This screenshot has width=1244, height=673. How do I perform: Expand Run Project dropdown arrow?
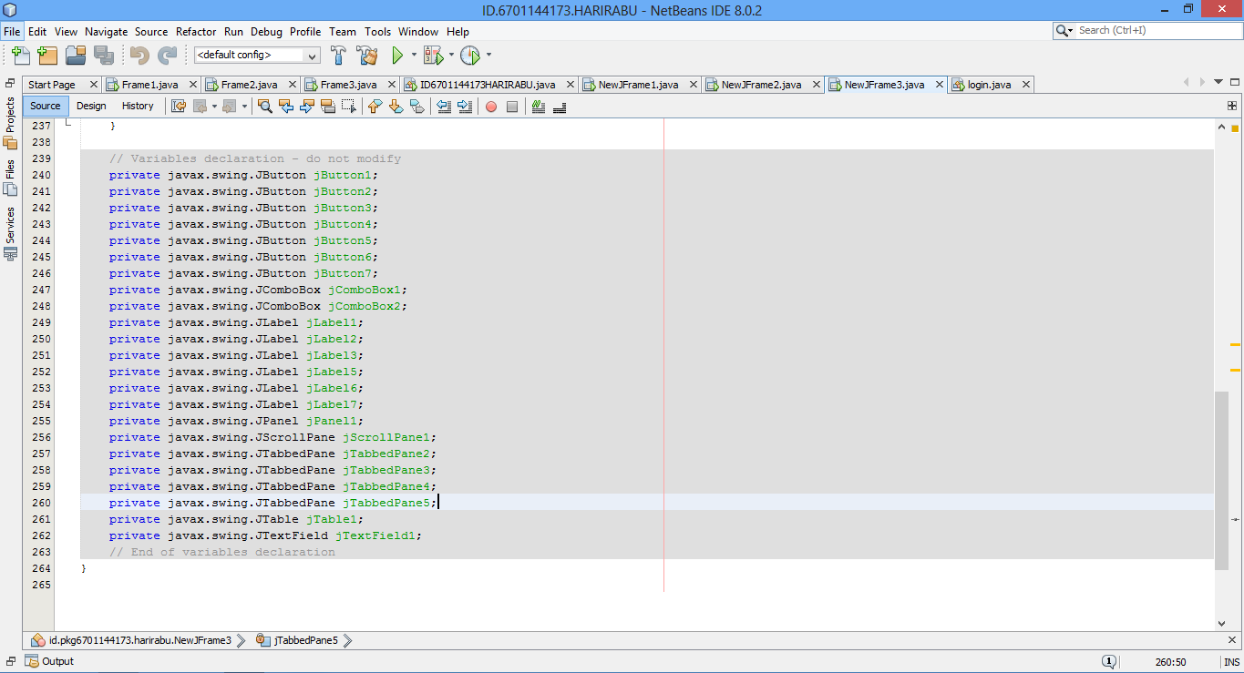pyautogui.click(x=414, y=56)
